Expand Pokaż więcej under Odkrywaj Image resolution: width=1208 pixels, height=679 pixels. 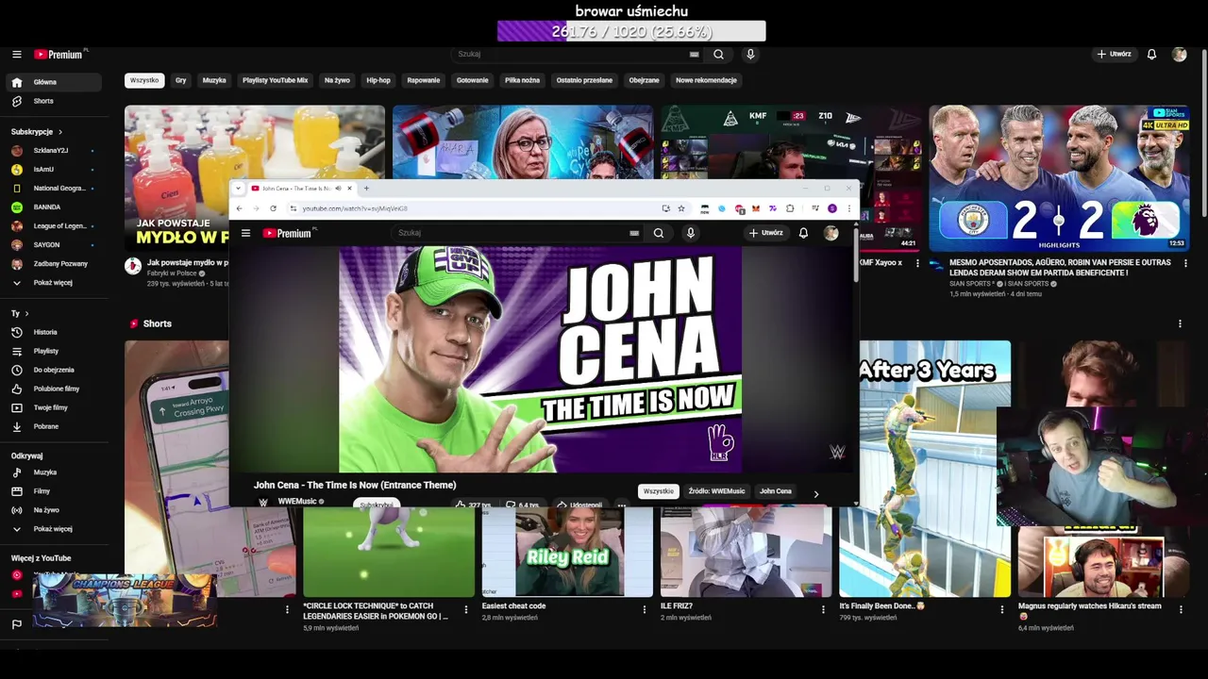click(x=54, y=529)
